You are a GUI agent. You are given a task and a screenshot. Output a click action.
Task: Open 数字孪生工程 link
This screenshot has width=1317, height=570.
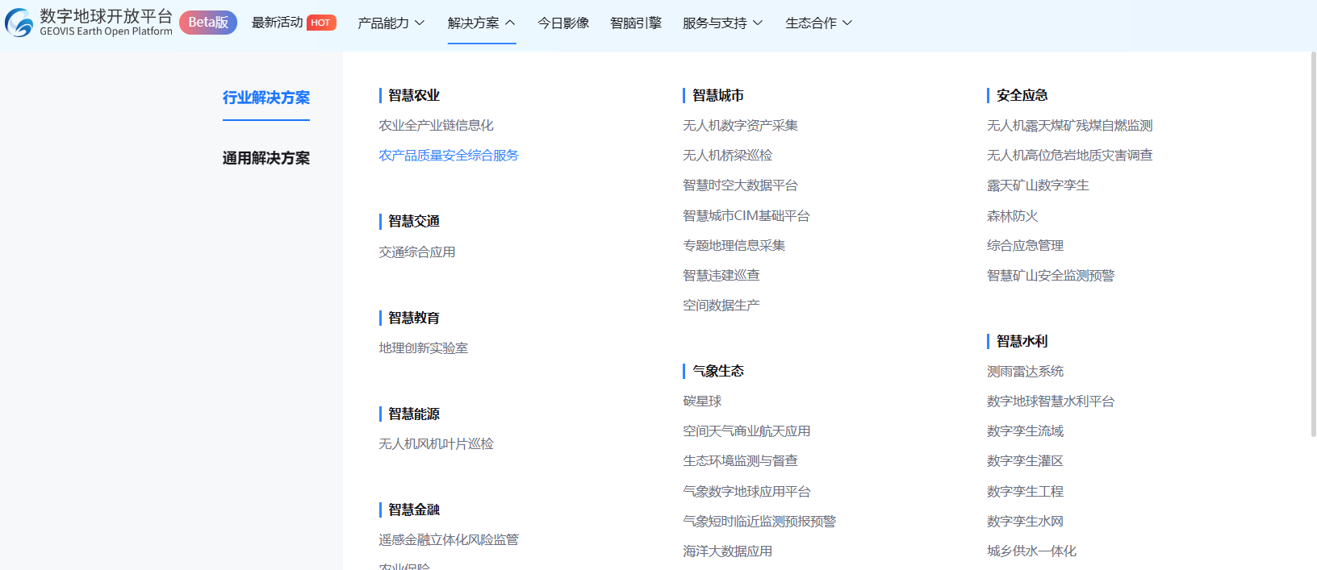tap(1025, 492)
